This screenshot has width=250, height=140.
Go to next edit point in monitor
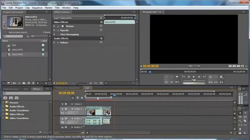click(204, 77)
